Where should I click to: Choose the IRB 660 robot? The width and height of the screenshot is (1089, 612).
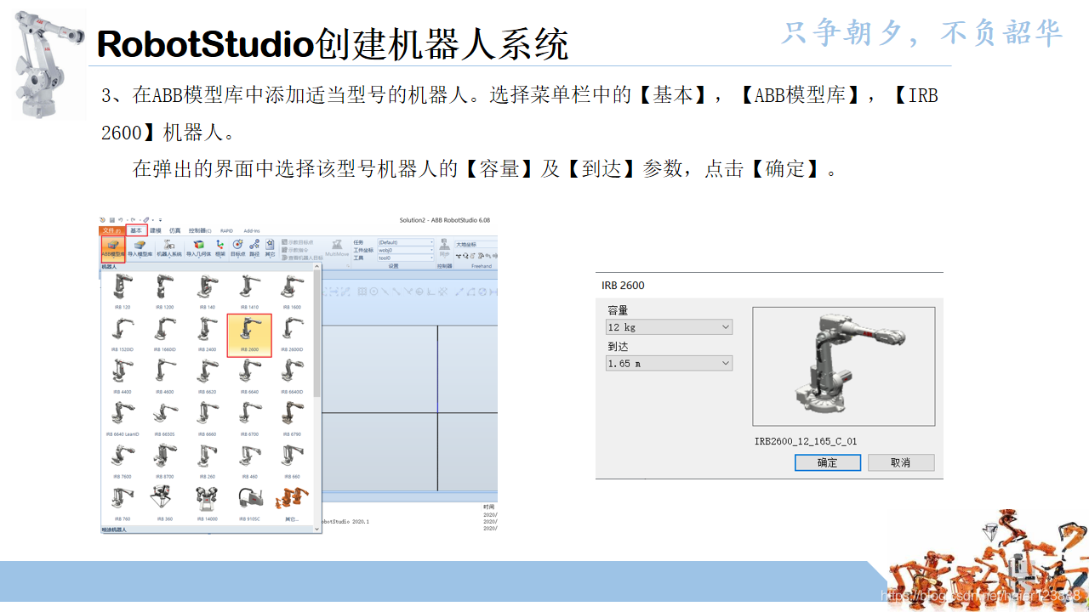pyautogui.click(x=292, y=462)
